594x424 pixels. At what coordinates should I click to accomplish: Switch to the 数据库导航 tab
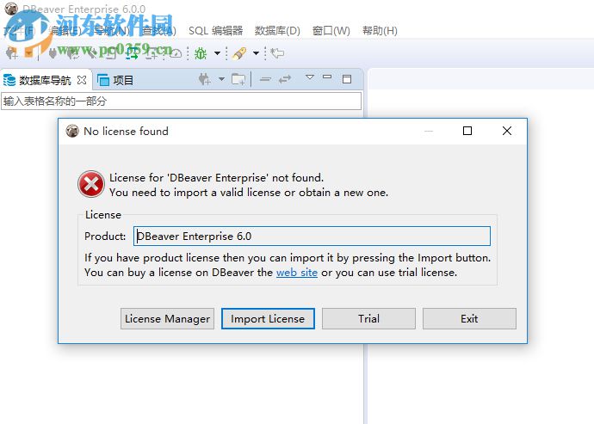[x=45, y=80]
